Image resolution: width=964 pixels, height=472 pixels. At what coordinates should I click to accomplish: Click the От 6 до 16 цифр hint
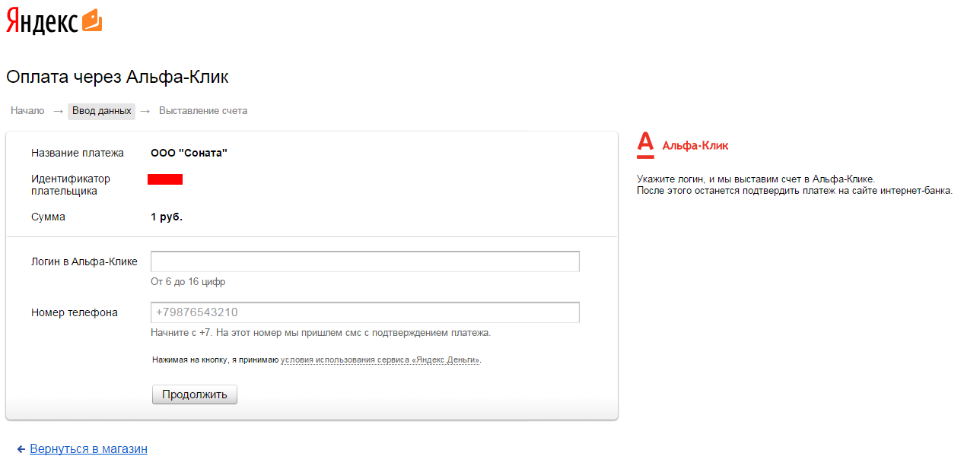(188, 282)
